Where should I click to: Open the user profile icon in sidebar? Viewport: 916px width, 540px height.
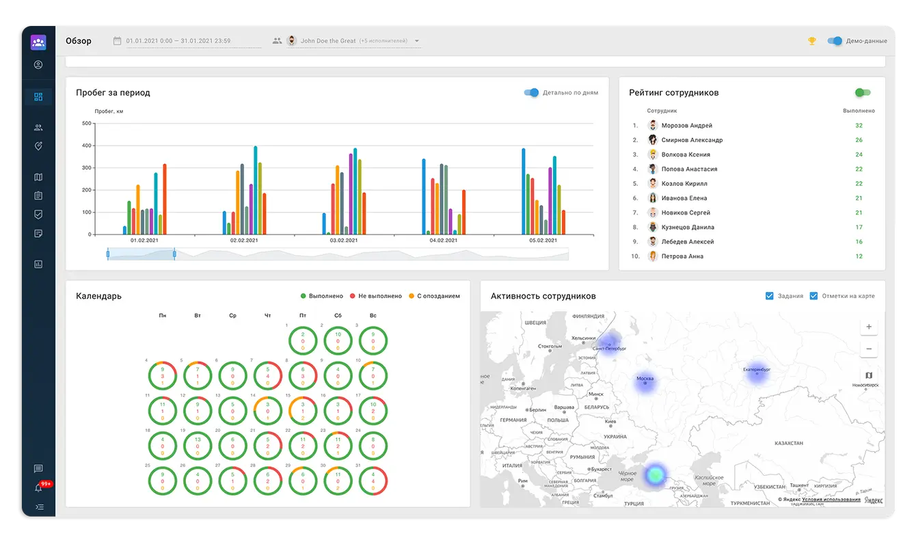coord(38,65)
